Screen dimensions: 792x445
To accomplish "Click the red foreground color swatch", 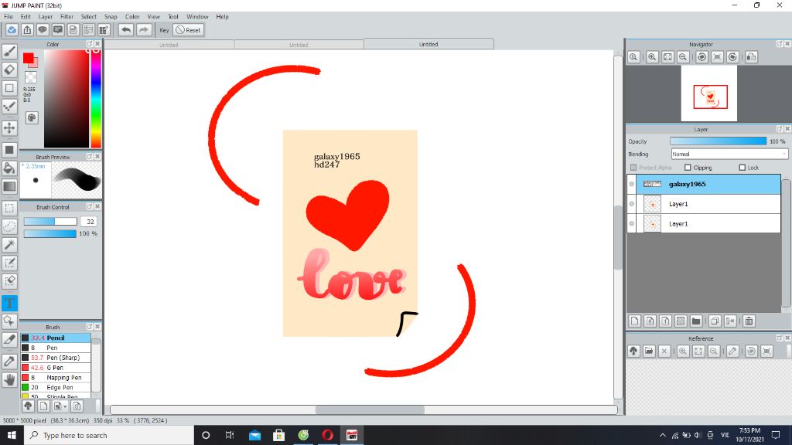I will [x=29, y=58].
